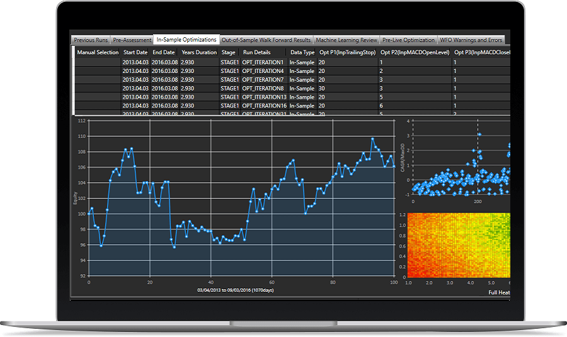Select the OPT_ITERATION1 run row

pyautogui.click(x=292, y=62)
